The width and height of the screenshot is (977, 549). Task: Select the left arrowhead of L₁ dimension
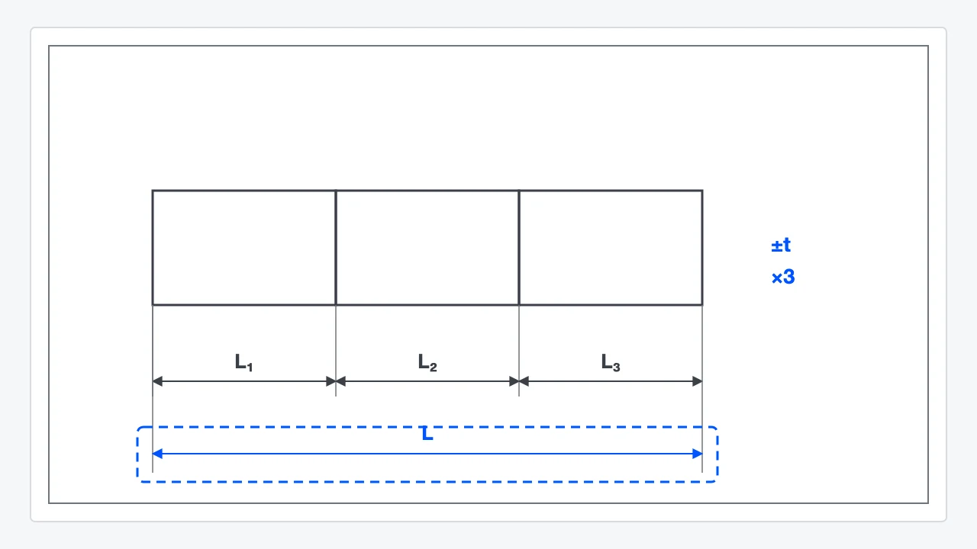click(x=157, y=381)
